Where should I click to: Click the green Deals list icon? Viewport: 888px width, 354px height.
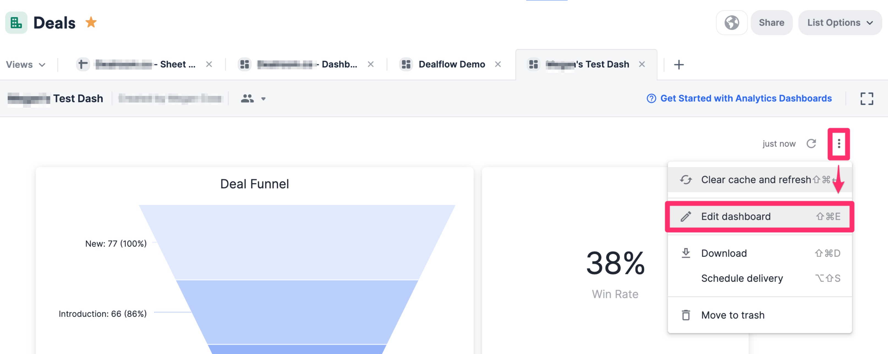click(x=16, y=22)
